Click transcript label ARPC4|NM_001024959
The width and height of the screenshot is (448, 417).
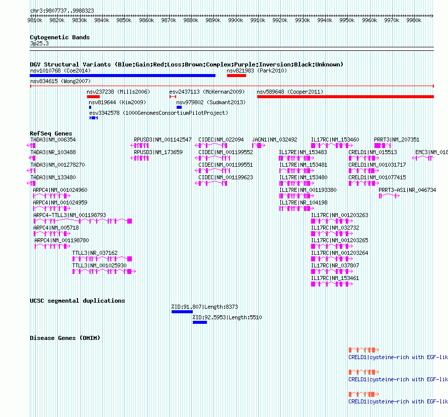[x=60, y=202]
